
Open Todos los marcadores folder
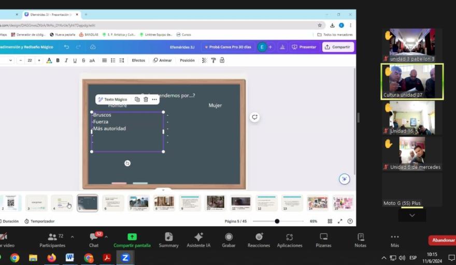[x=335, y=35]
